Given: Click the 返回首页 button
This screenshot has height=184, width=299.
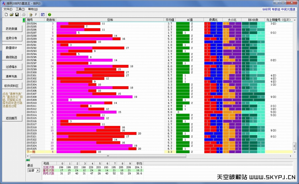Looking at the screenshot, I should [12, 118].
